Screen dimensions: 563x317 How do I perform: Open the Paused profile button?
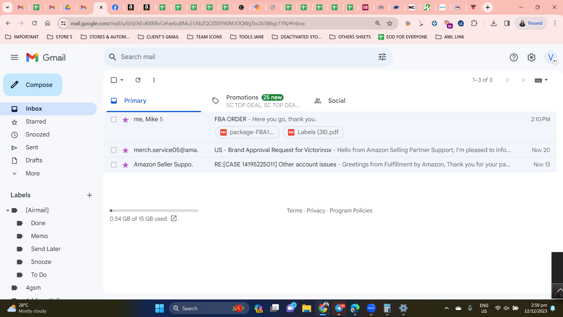[531, 23]
